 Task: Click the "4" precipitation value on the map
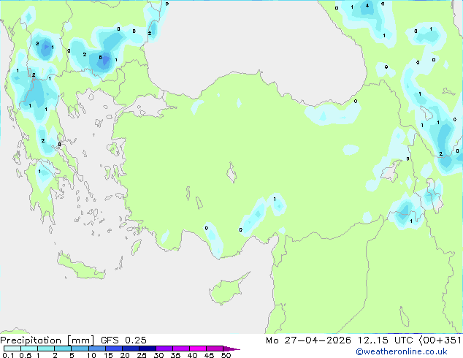point(367,5)
